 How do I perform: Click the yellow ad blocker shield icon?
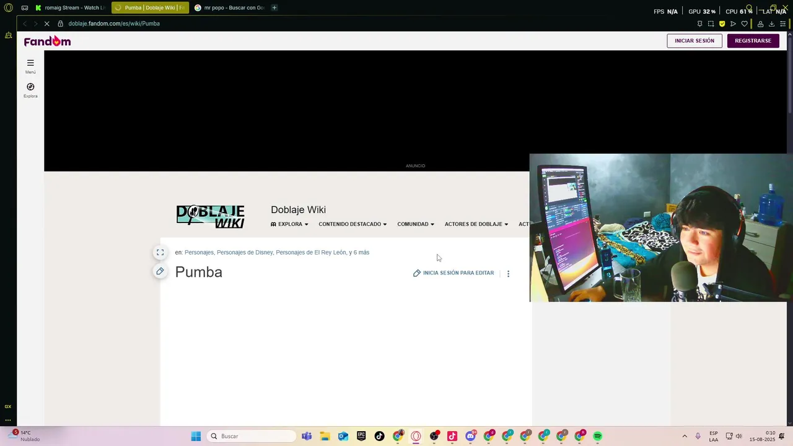coord(722,24)
